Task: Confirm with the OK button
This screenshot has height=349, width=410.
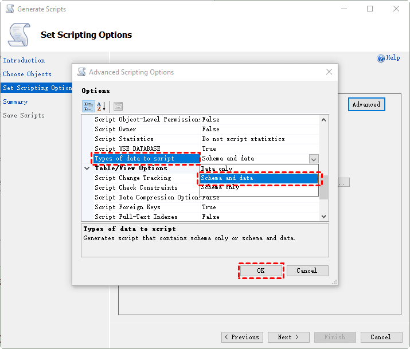Action: [261, 270]
